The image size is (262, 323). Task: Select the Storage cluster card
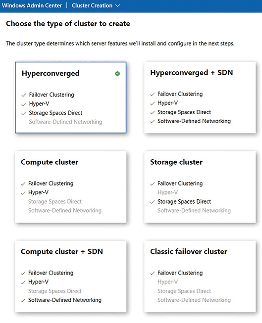coord(200,187)
